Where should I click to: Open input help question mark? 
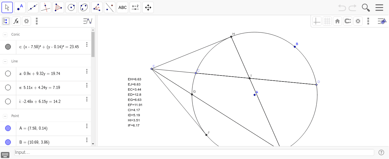381,152
